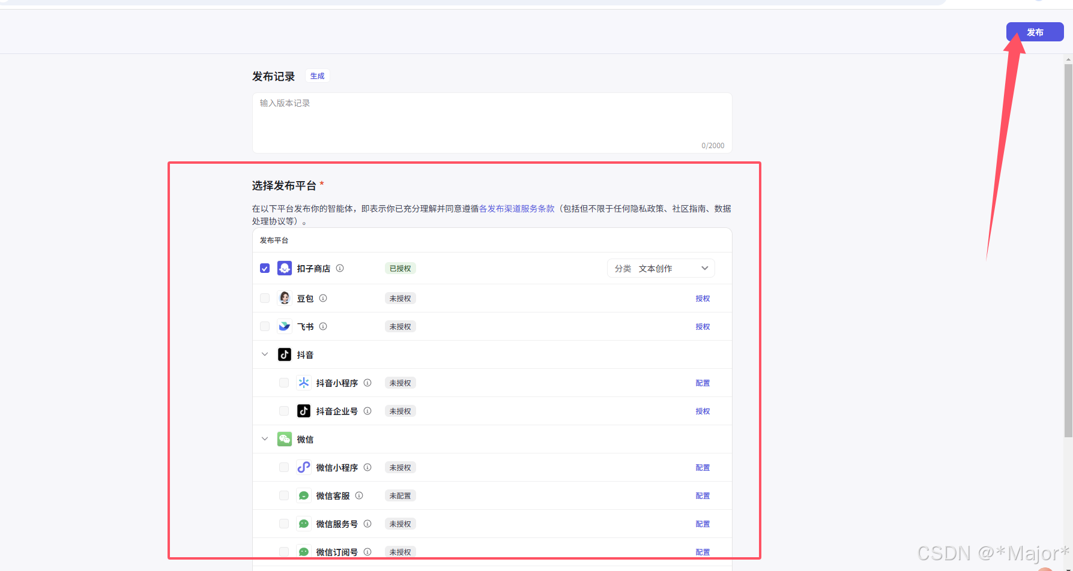Click 未授权 status on 豆包 row

[400, 299]
